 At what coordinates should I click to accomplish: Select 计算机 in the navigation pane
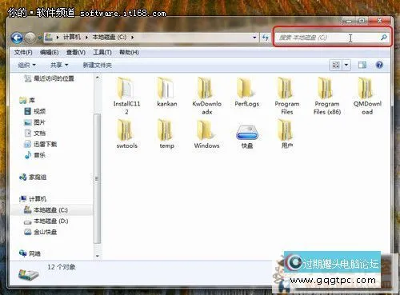pos(33,199)
